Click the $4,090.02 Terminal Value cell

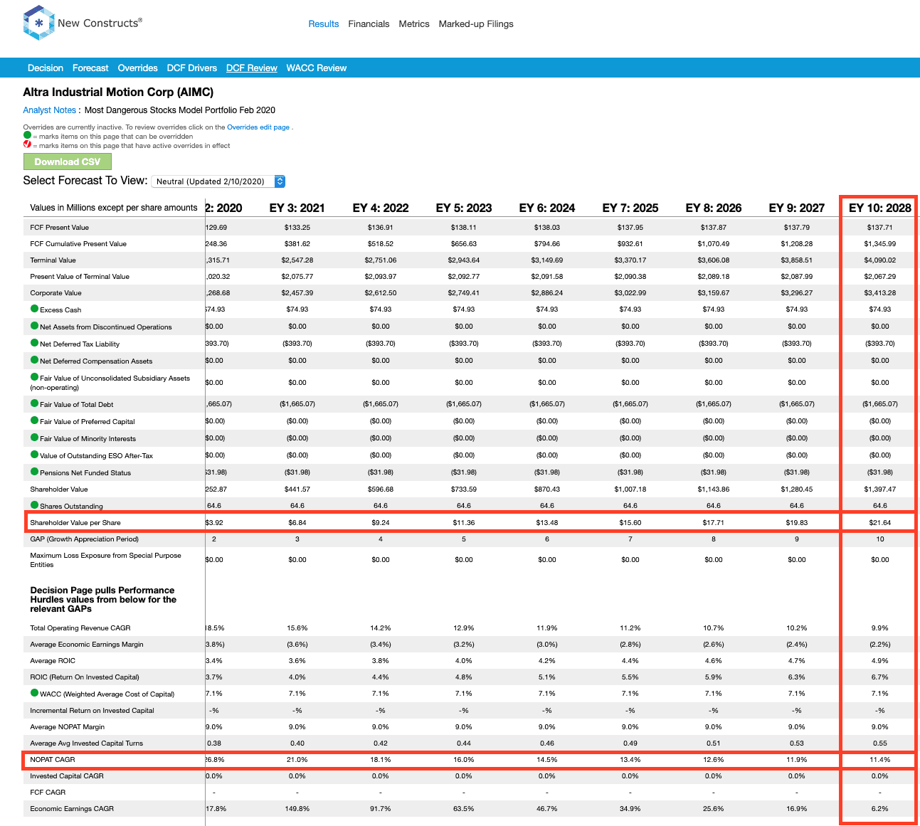click(x=880, y=260)
